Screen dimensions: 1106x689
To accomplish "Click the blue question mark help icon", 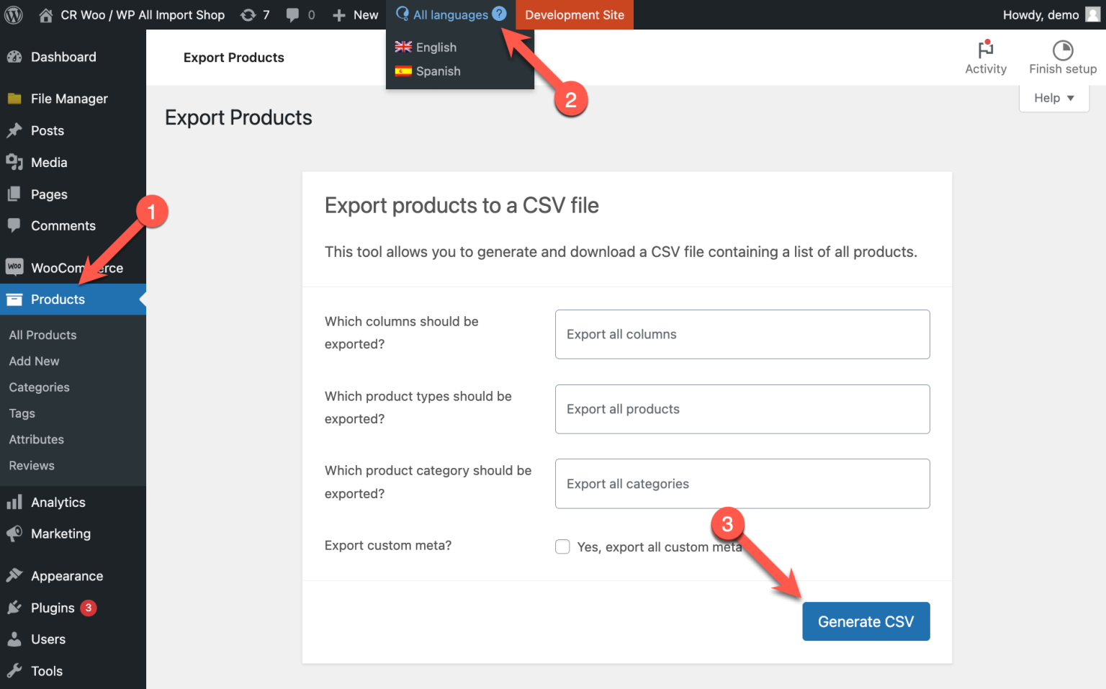I will coord(500,13).
